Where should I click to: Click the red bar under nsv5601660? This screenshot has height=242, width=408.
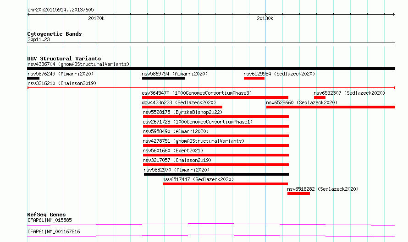coord(216,155)
